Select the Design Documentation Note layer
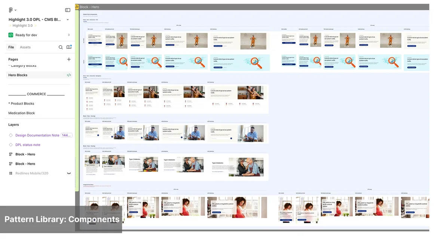 [37, 135]
